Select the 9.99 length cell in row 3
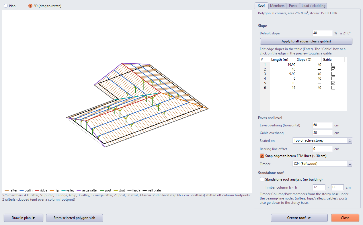Screen dimensions: 363x225 point(283,74)
